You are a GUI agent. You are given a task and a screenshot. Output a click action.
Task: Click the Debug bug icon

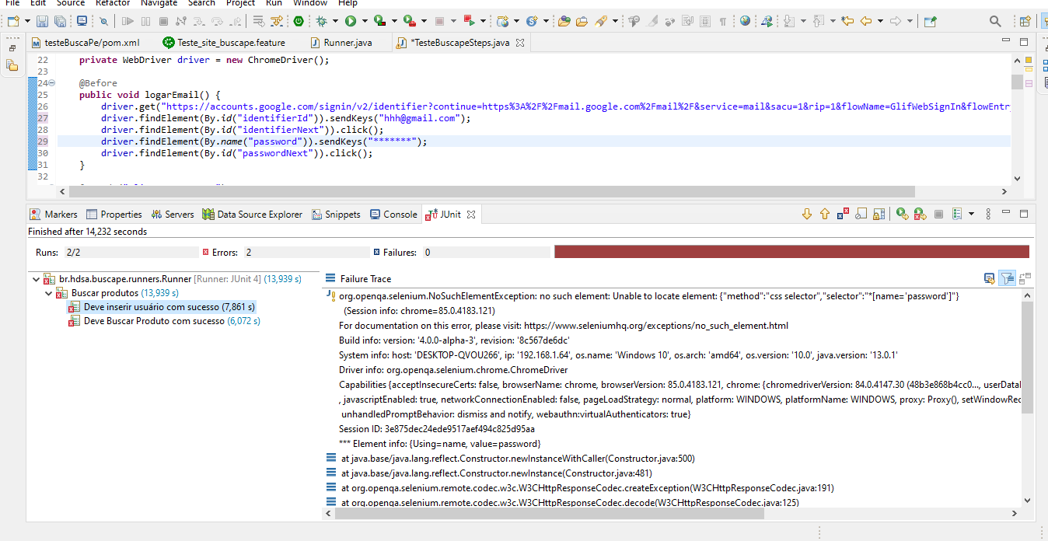[321, 21]
